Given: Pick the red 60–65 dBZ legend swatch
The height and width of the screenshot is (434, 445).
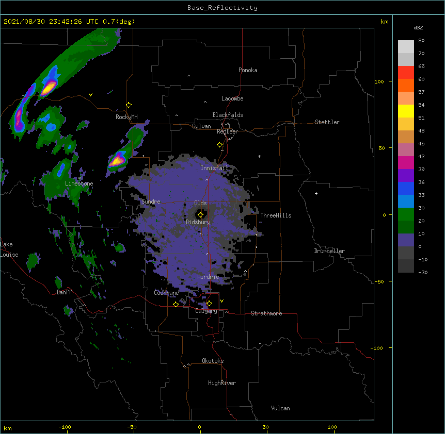Looking at the screenshot, I should coord(406,72).
